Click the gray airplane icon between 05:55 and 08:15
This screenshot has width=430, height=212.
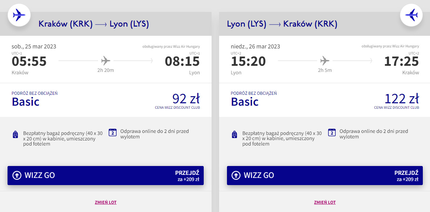tap(106, 61)
